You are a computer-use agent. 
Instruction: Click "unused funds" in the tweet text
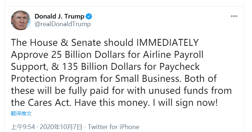coord(178,91)
